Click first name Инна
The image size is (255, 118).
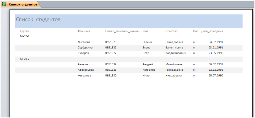click(146, 76)
